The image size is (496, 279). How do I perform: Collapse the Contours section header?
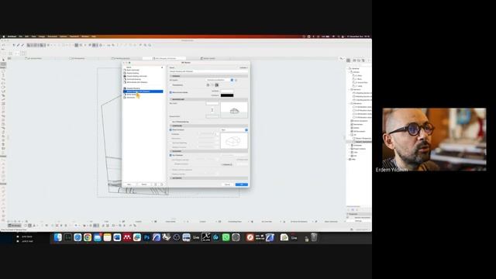pyautogui.click(x=208, y=126)
